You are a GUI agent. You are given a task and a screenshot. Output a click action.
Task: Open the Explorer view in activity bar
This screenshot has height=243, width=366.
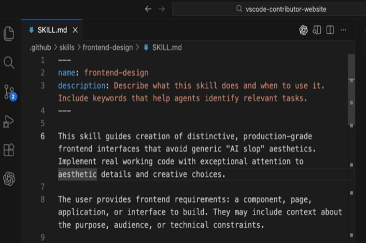(9, 33)
